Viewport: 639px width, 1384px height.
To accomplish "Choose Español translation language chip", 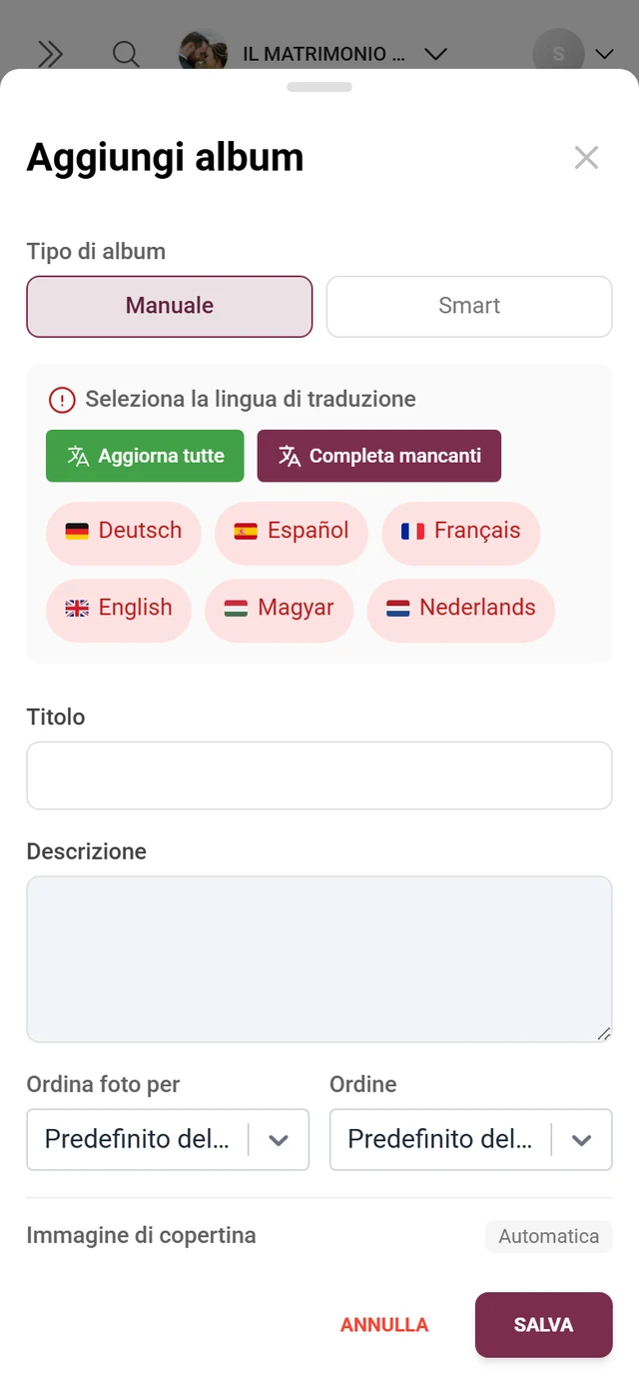I will tap(292, 531).
